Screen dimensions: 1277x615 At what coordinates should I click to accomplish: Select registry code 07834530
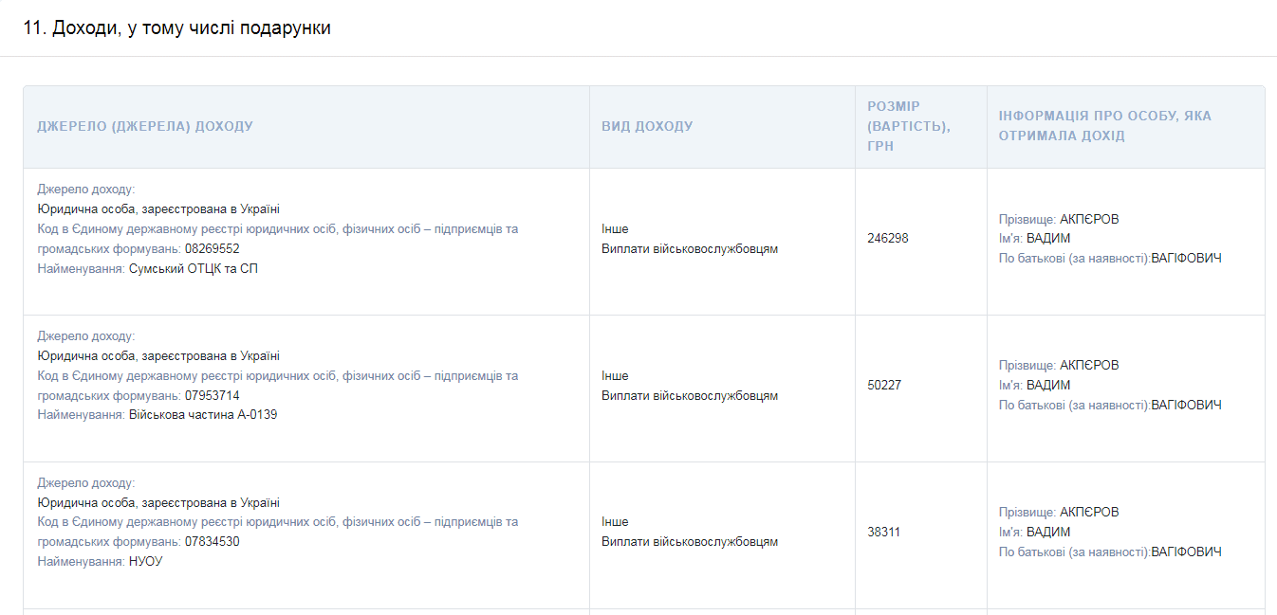click(213, 542)
